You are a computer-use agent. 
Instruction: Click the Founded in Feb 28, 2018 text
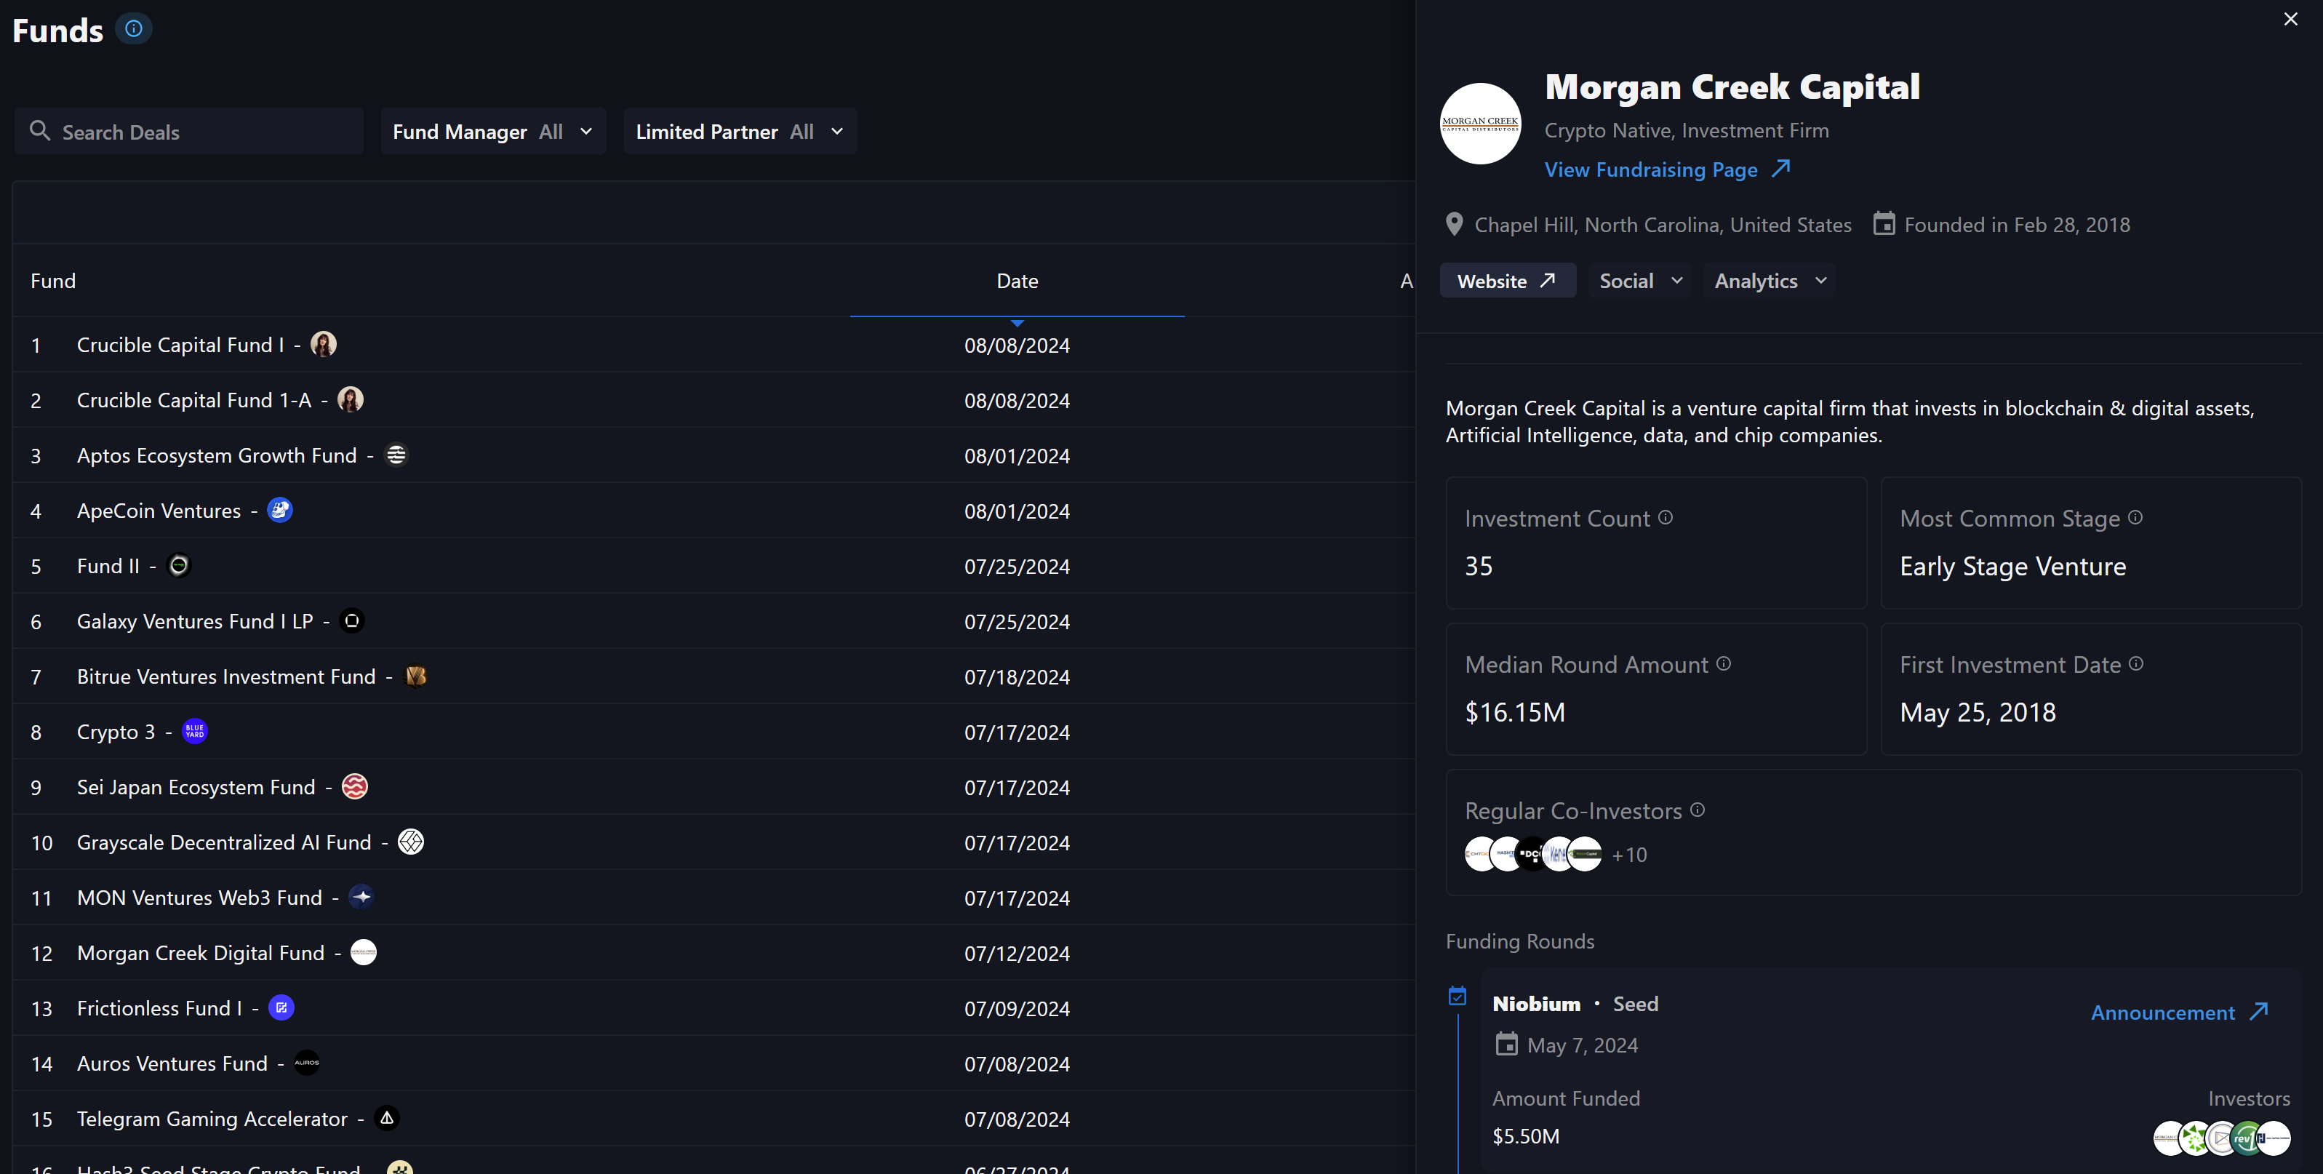coord(2016,225)
